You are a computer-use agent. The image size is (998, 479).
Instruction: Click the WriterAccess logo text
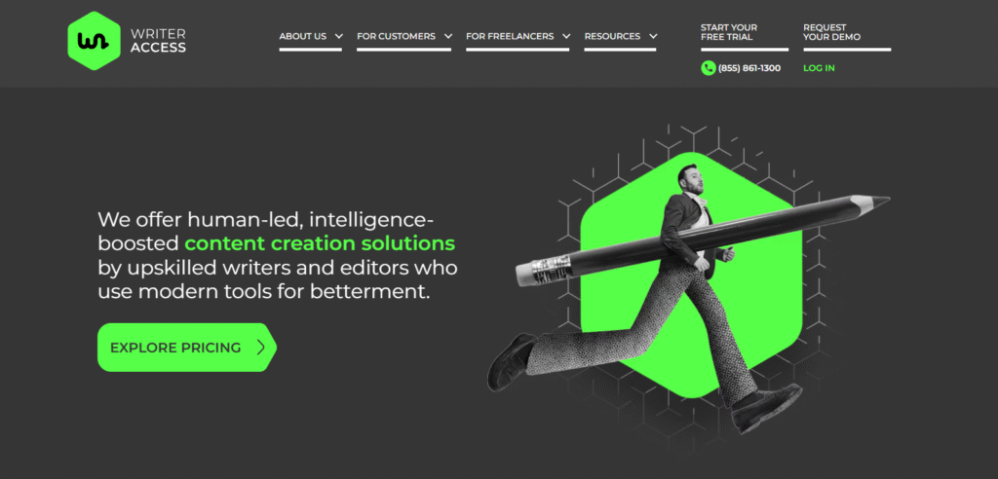coord(158,41)
